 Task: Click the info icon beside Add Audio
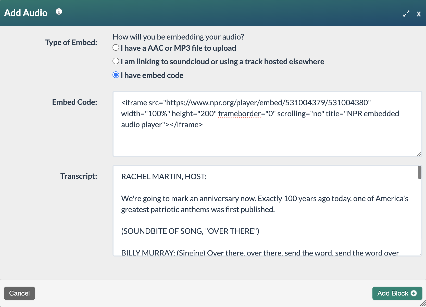59,12
